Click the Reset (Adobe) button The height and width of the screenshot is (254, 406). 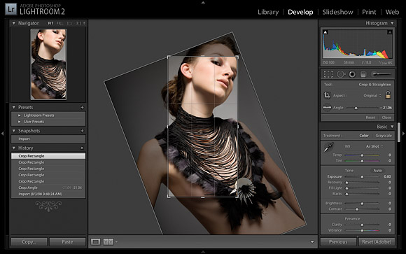pyautogui.click(x=377, y=242)
